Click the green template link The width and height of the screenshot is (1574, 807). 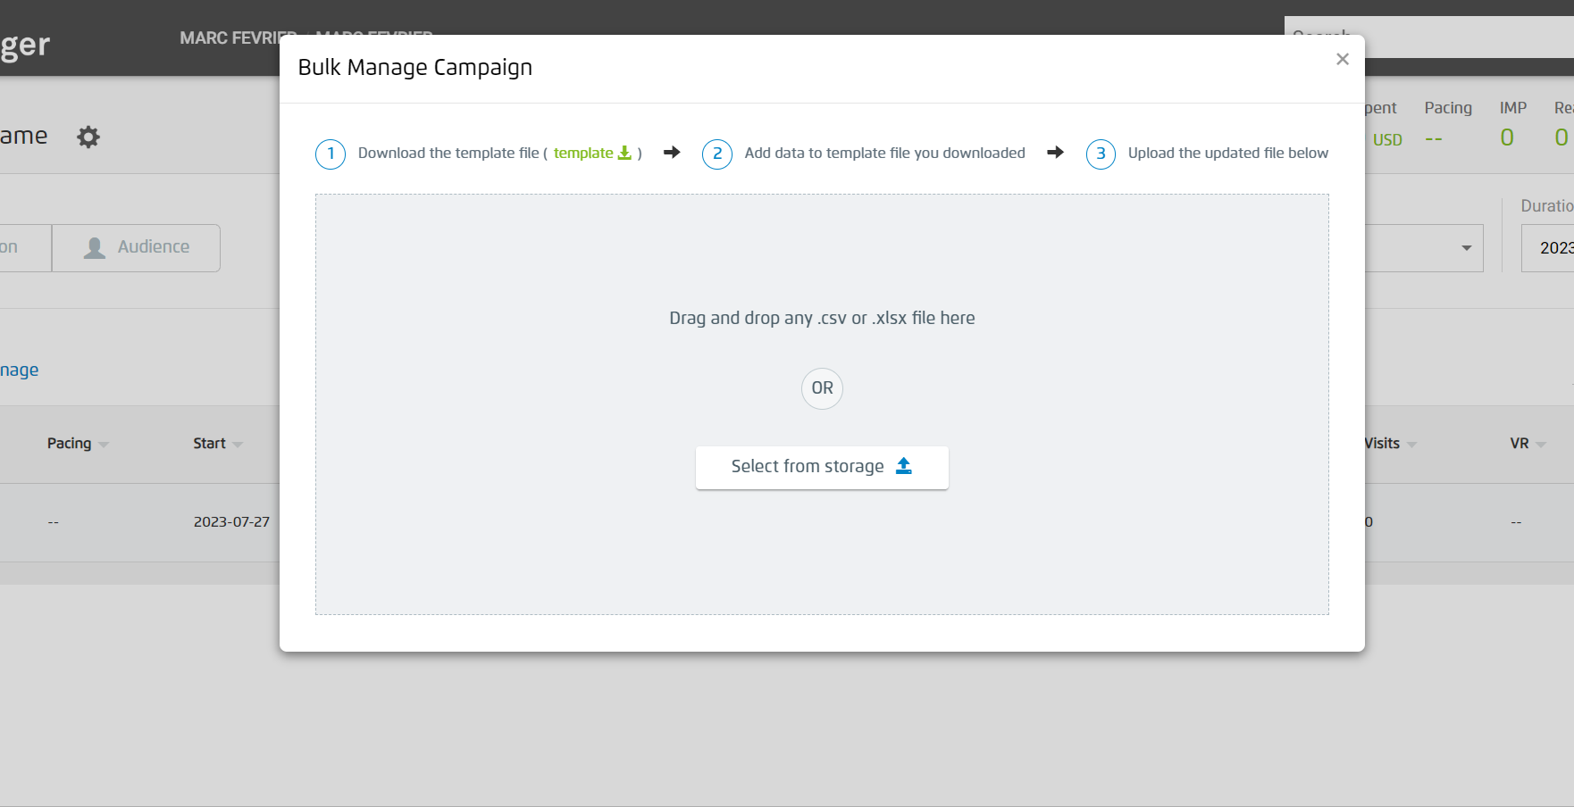[585, 153]
